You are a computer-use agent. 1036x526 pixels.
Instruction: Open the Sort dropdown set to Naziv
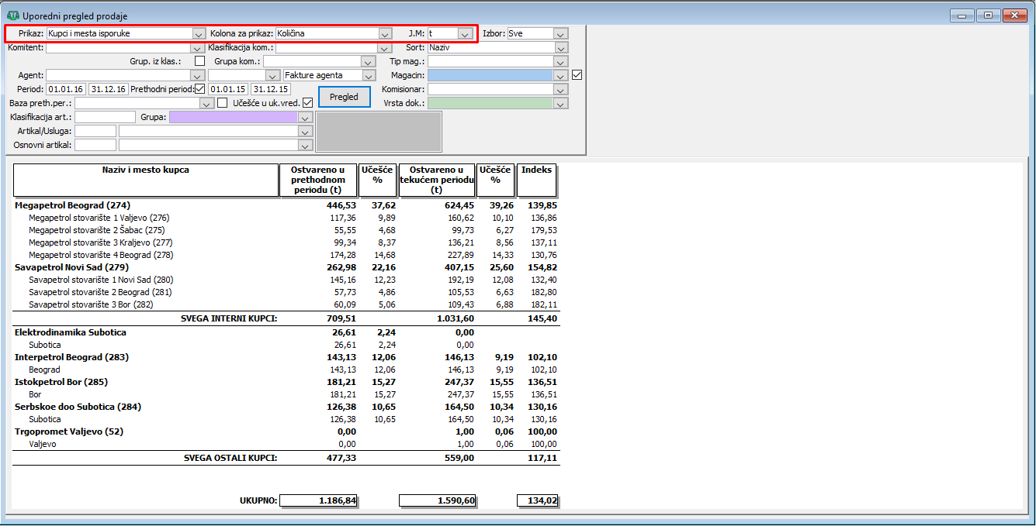tap(561, 48)
